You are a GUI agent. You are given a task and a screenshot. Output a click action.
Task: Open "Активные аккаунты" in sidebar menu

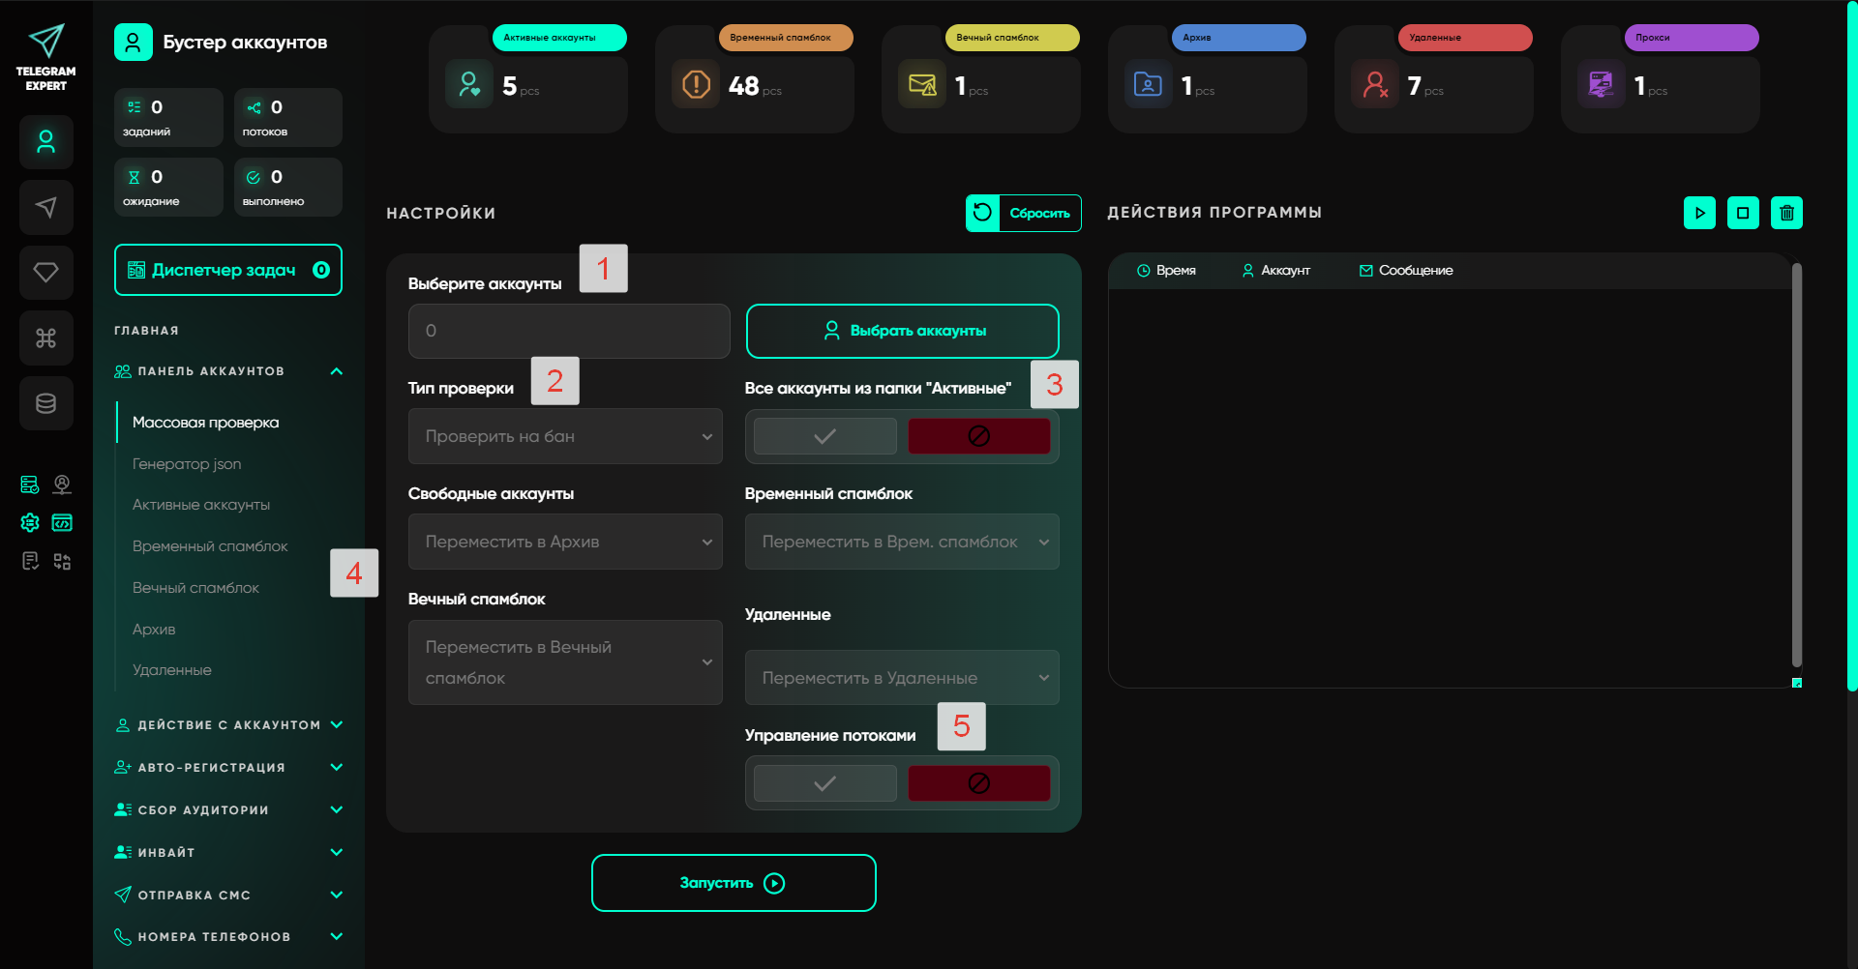click(x=201, y=505)
